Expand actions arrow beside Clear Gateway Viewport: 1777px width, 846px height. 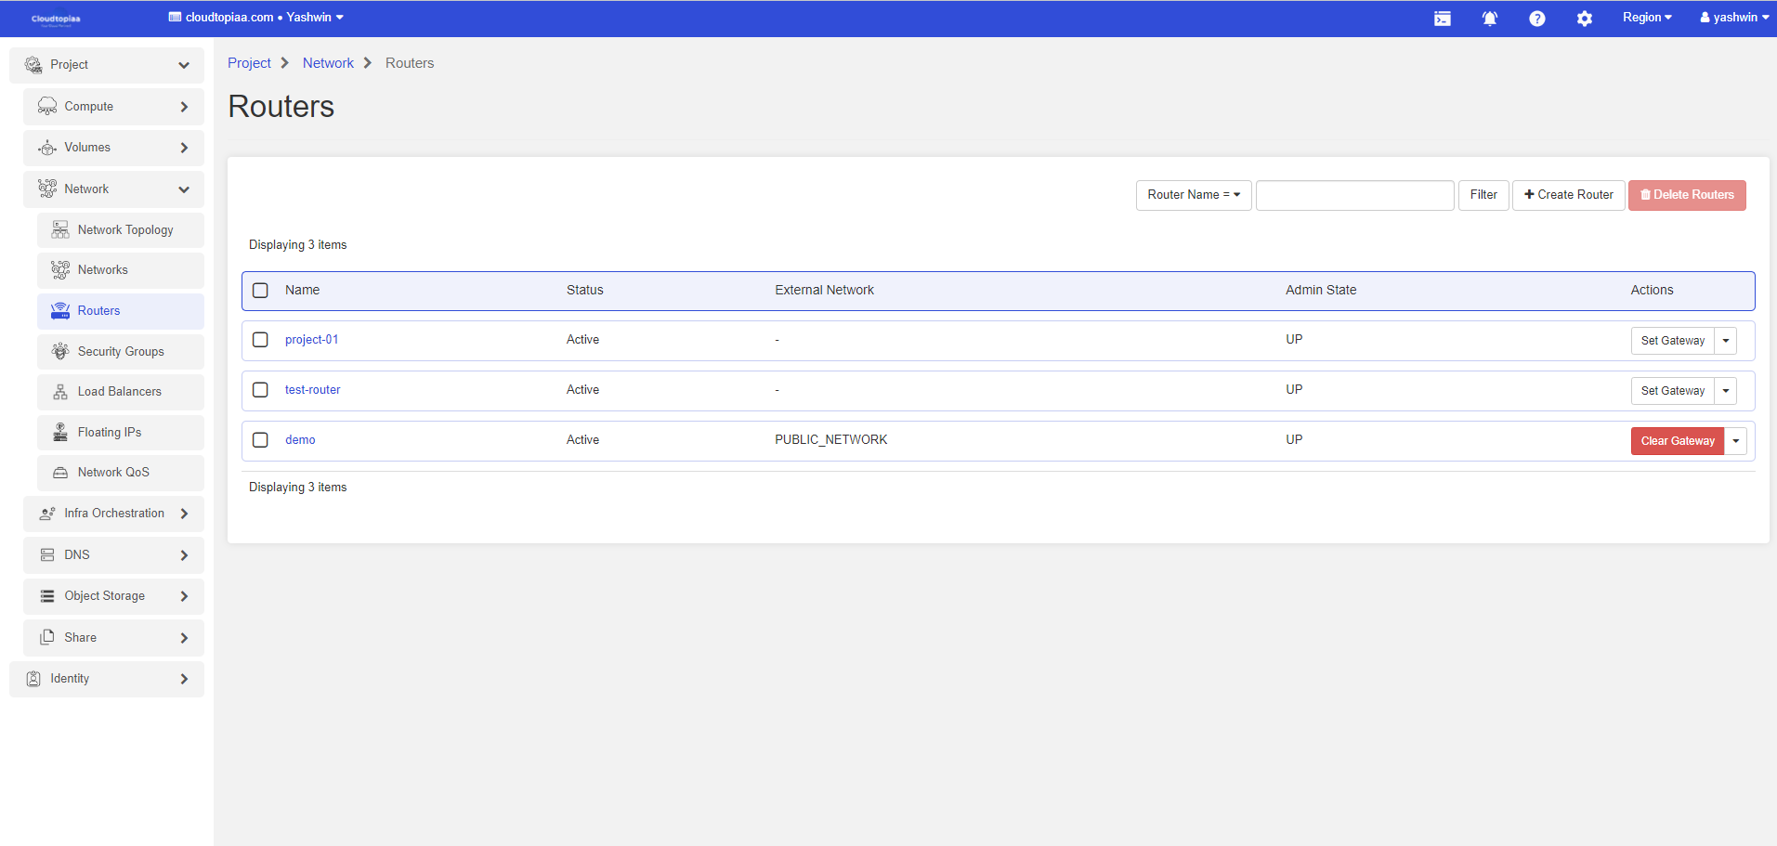(1735, 441)
